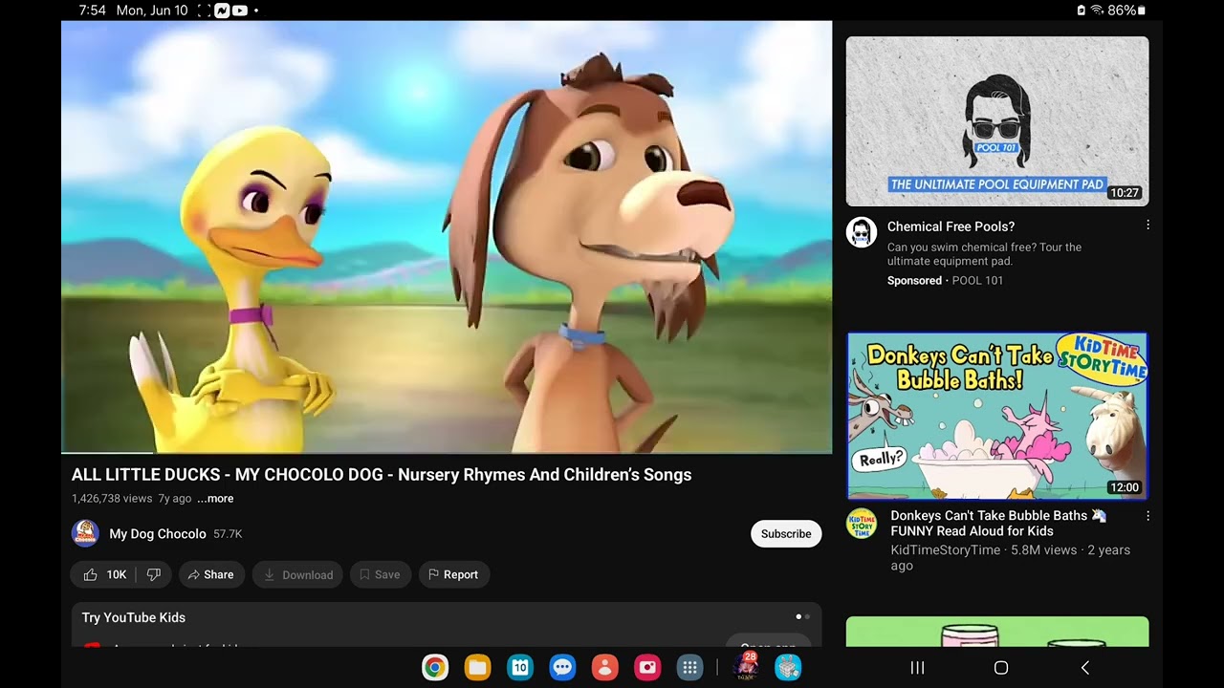Image resolution: width=1224 pixels, height=688 pixels.
Task: Open the apps grid drawer
Action: pyautogui.click(x=689, y=667)
